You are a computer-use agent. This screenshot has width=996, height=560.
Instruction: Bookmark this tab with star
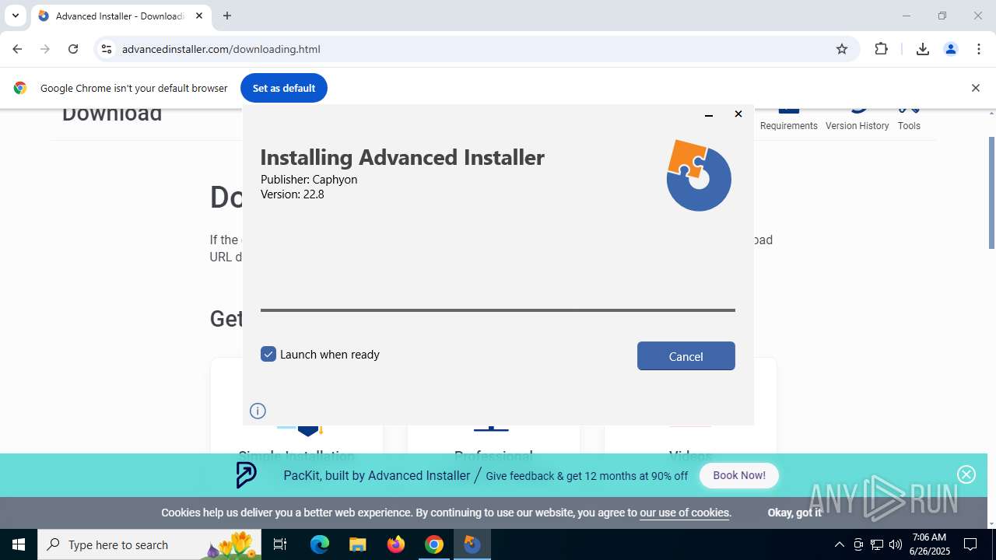tap(842, 49)
